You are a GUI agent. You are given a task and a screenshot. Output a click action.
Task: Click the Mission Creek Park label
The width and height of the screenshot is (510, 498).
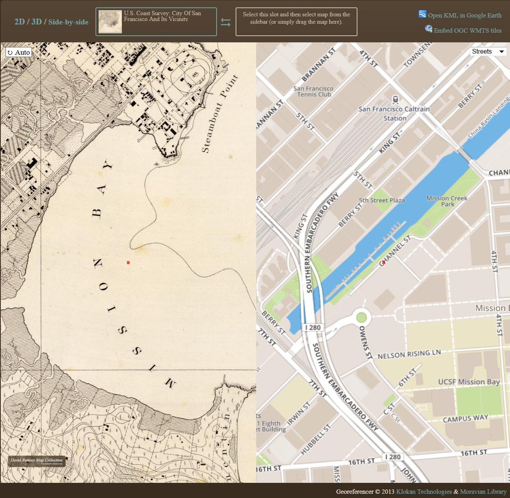pyautogui.click(x=447, y=201)
